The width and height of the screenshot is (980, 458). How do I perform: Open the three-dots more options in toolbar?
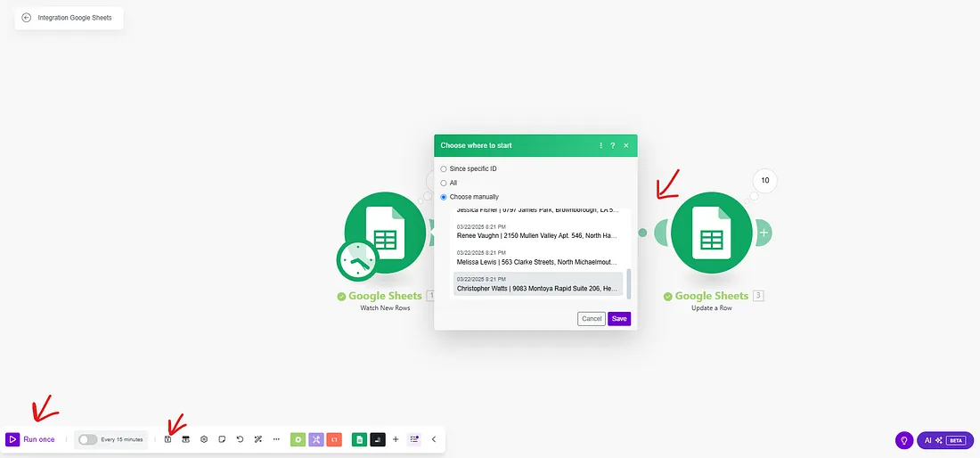pos(276,439)
